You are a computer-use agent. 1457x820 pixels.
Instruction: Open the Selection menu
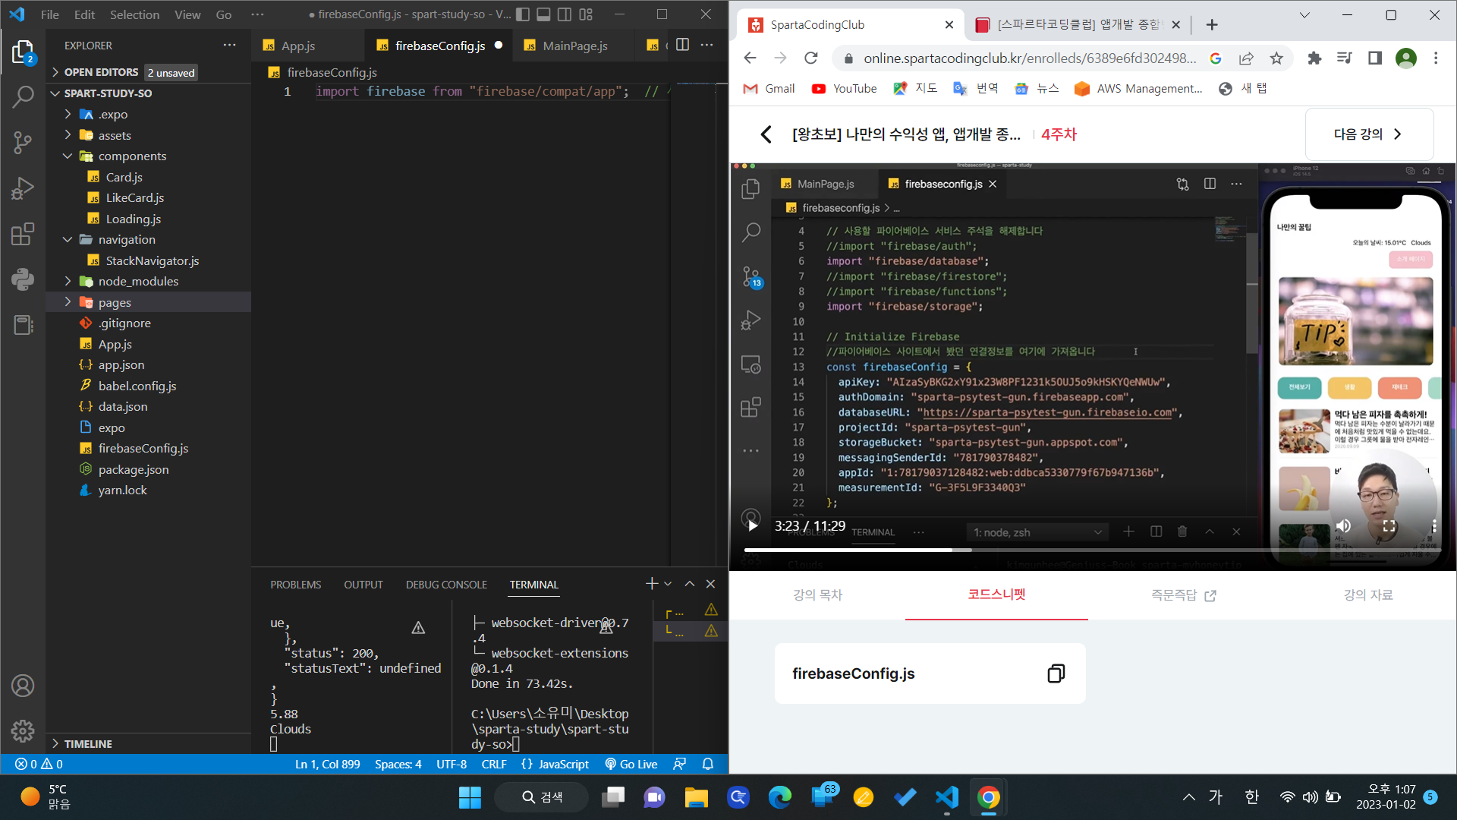pyautogui.click(x=134, y=14)
